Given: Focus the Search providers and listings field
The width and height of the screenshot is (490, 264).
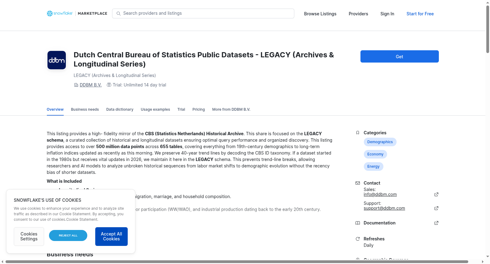Looking at the screenshot, I should [x=203, y=13].
